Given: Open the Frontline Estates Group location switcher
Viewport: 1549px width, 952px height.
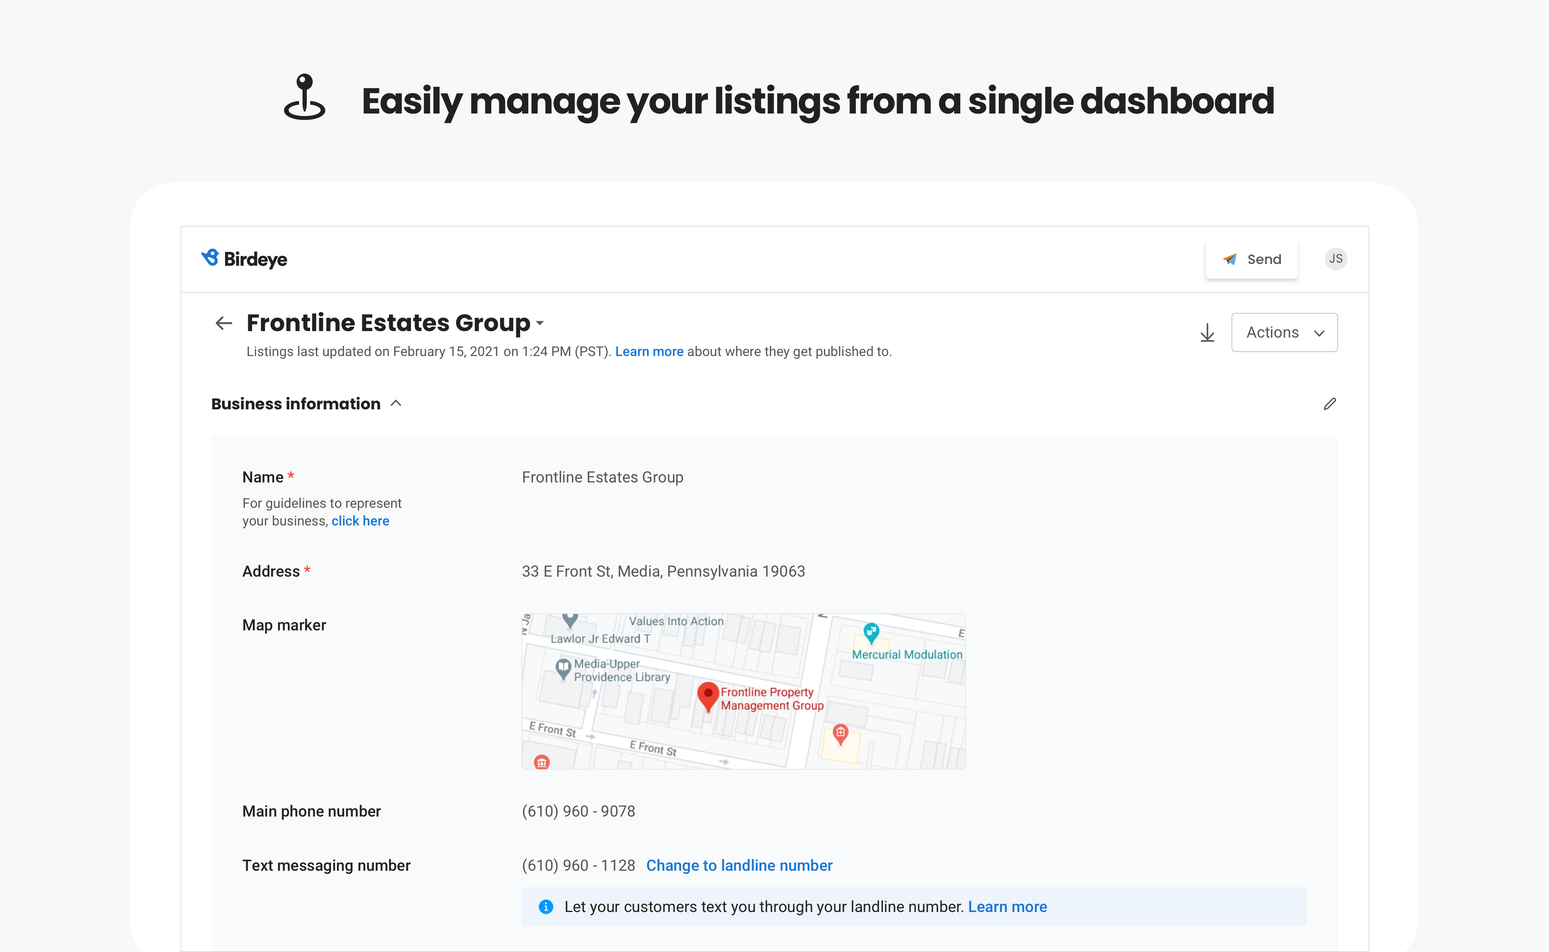Looking at the screenshot, I should (x=540, y=323).
